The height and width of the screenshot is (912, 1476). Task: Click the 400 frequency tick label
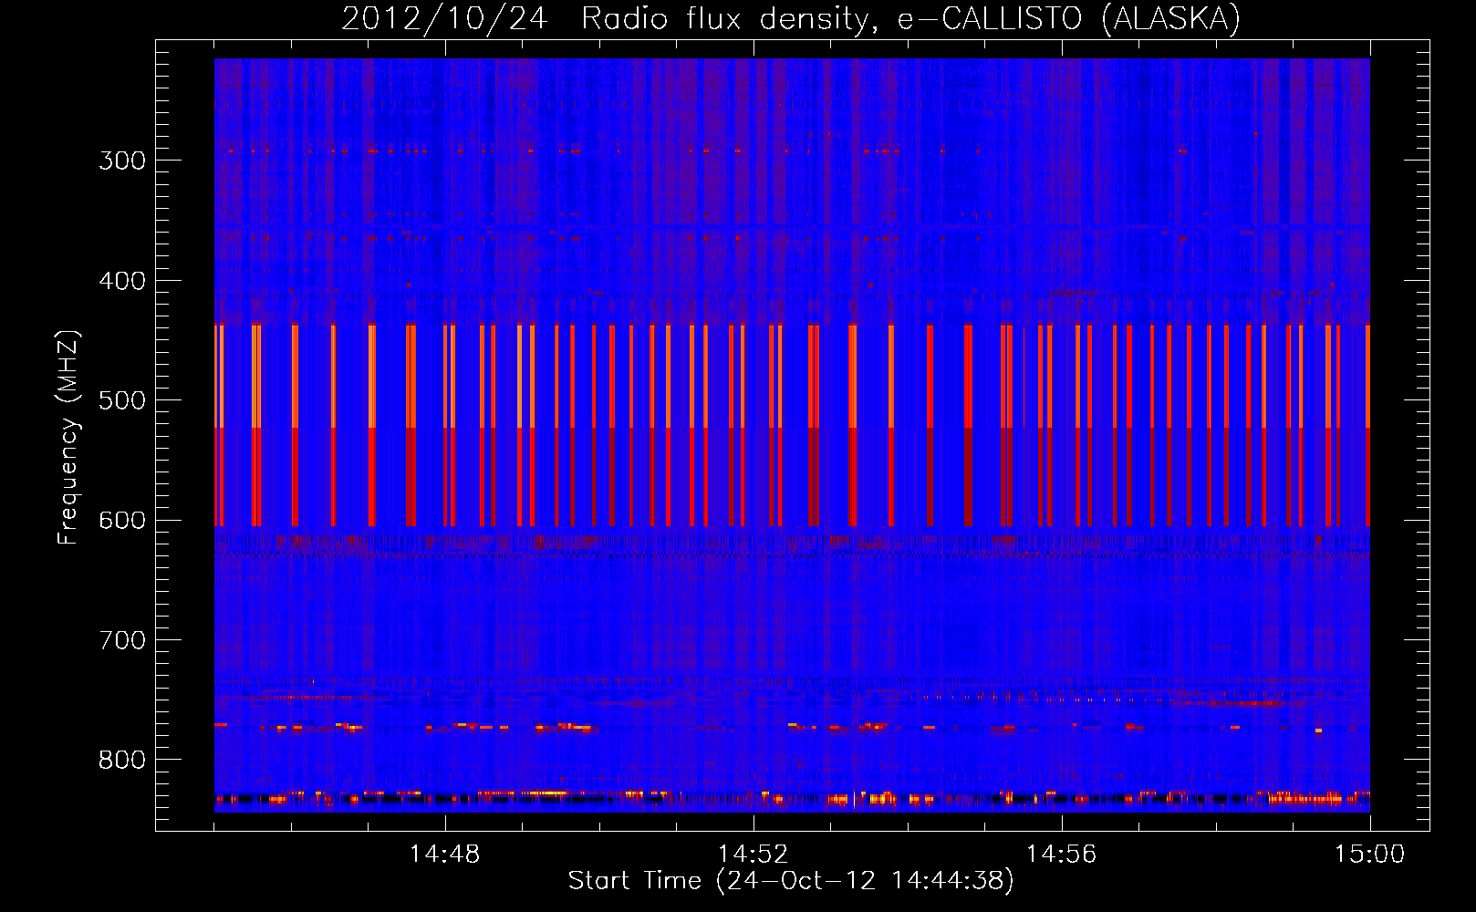[122, 281]
